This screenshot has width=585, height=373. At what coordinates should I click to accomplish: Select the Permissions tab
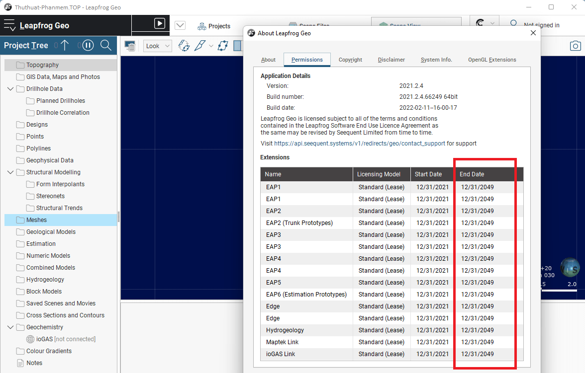click(307, 60)
